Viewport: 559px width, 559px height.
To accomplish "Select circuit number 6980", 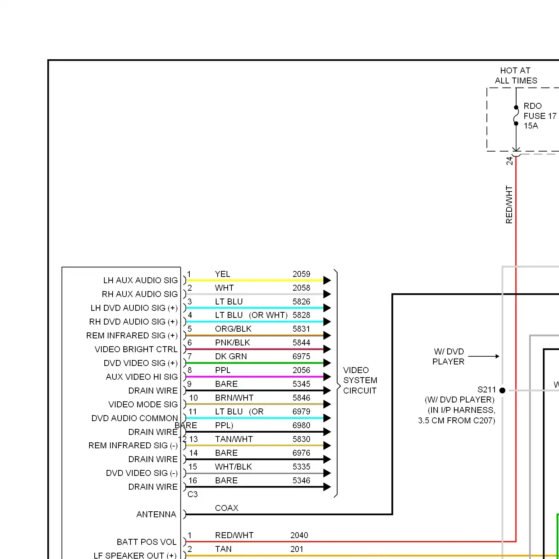I will (x=301, y=425).
